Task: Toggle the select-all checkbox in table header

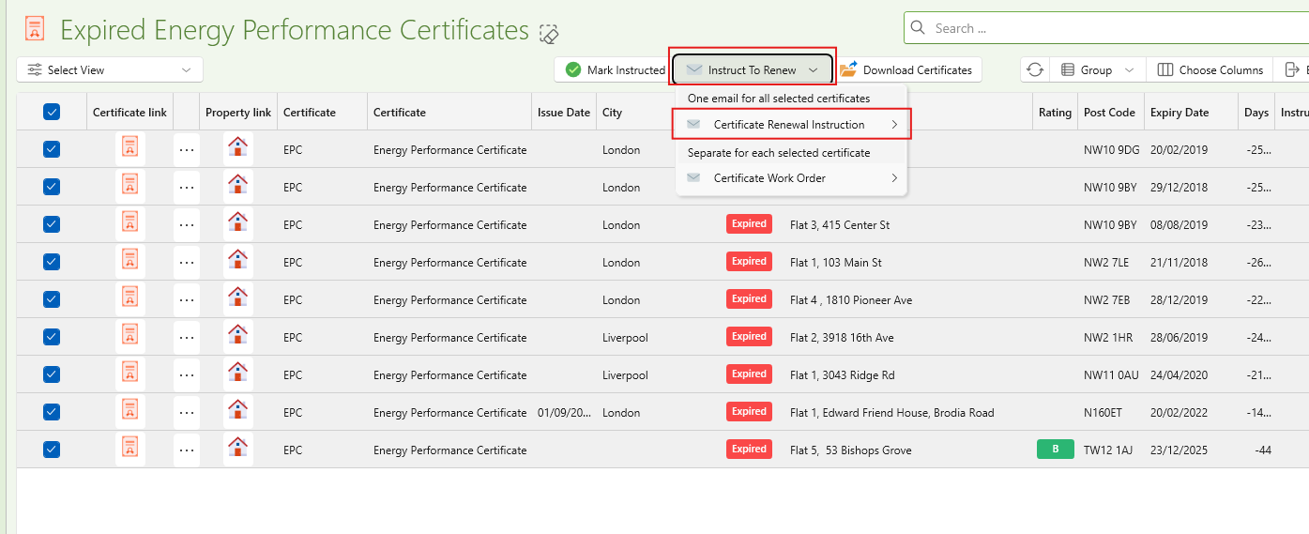Action: 52,112
